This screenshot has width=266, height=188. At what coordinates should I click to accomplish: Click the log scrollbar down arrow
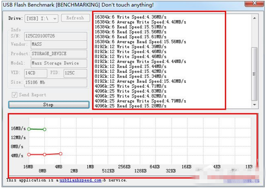254,105
